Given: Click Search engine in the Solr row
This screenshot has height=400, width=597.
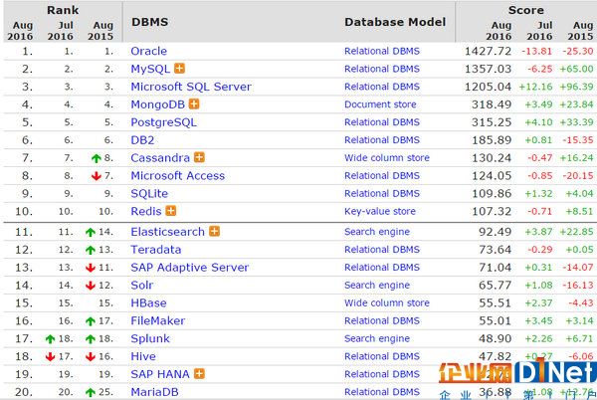Looking at the screenshot, I should click(377, 285).
